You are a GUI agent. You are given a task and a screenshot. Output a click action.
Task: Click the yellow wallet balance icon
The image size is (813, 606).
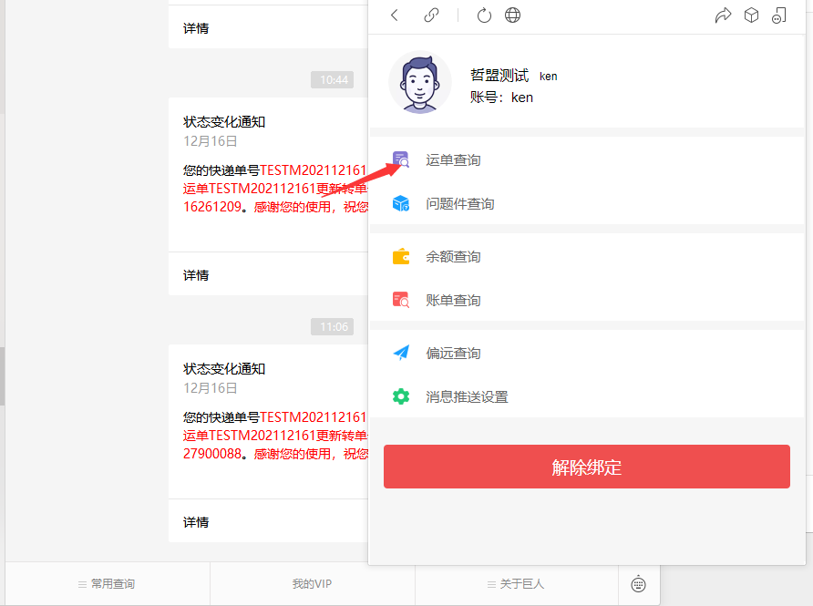click(x=401, y=256)
